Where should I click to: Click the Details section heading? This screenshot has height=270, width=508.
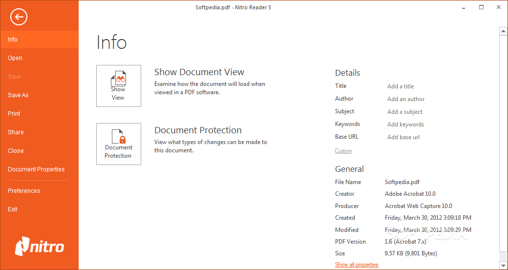(x=347, y=73)
